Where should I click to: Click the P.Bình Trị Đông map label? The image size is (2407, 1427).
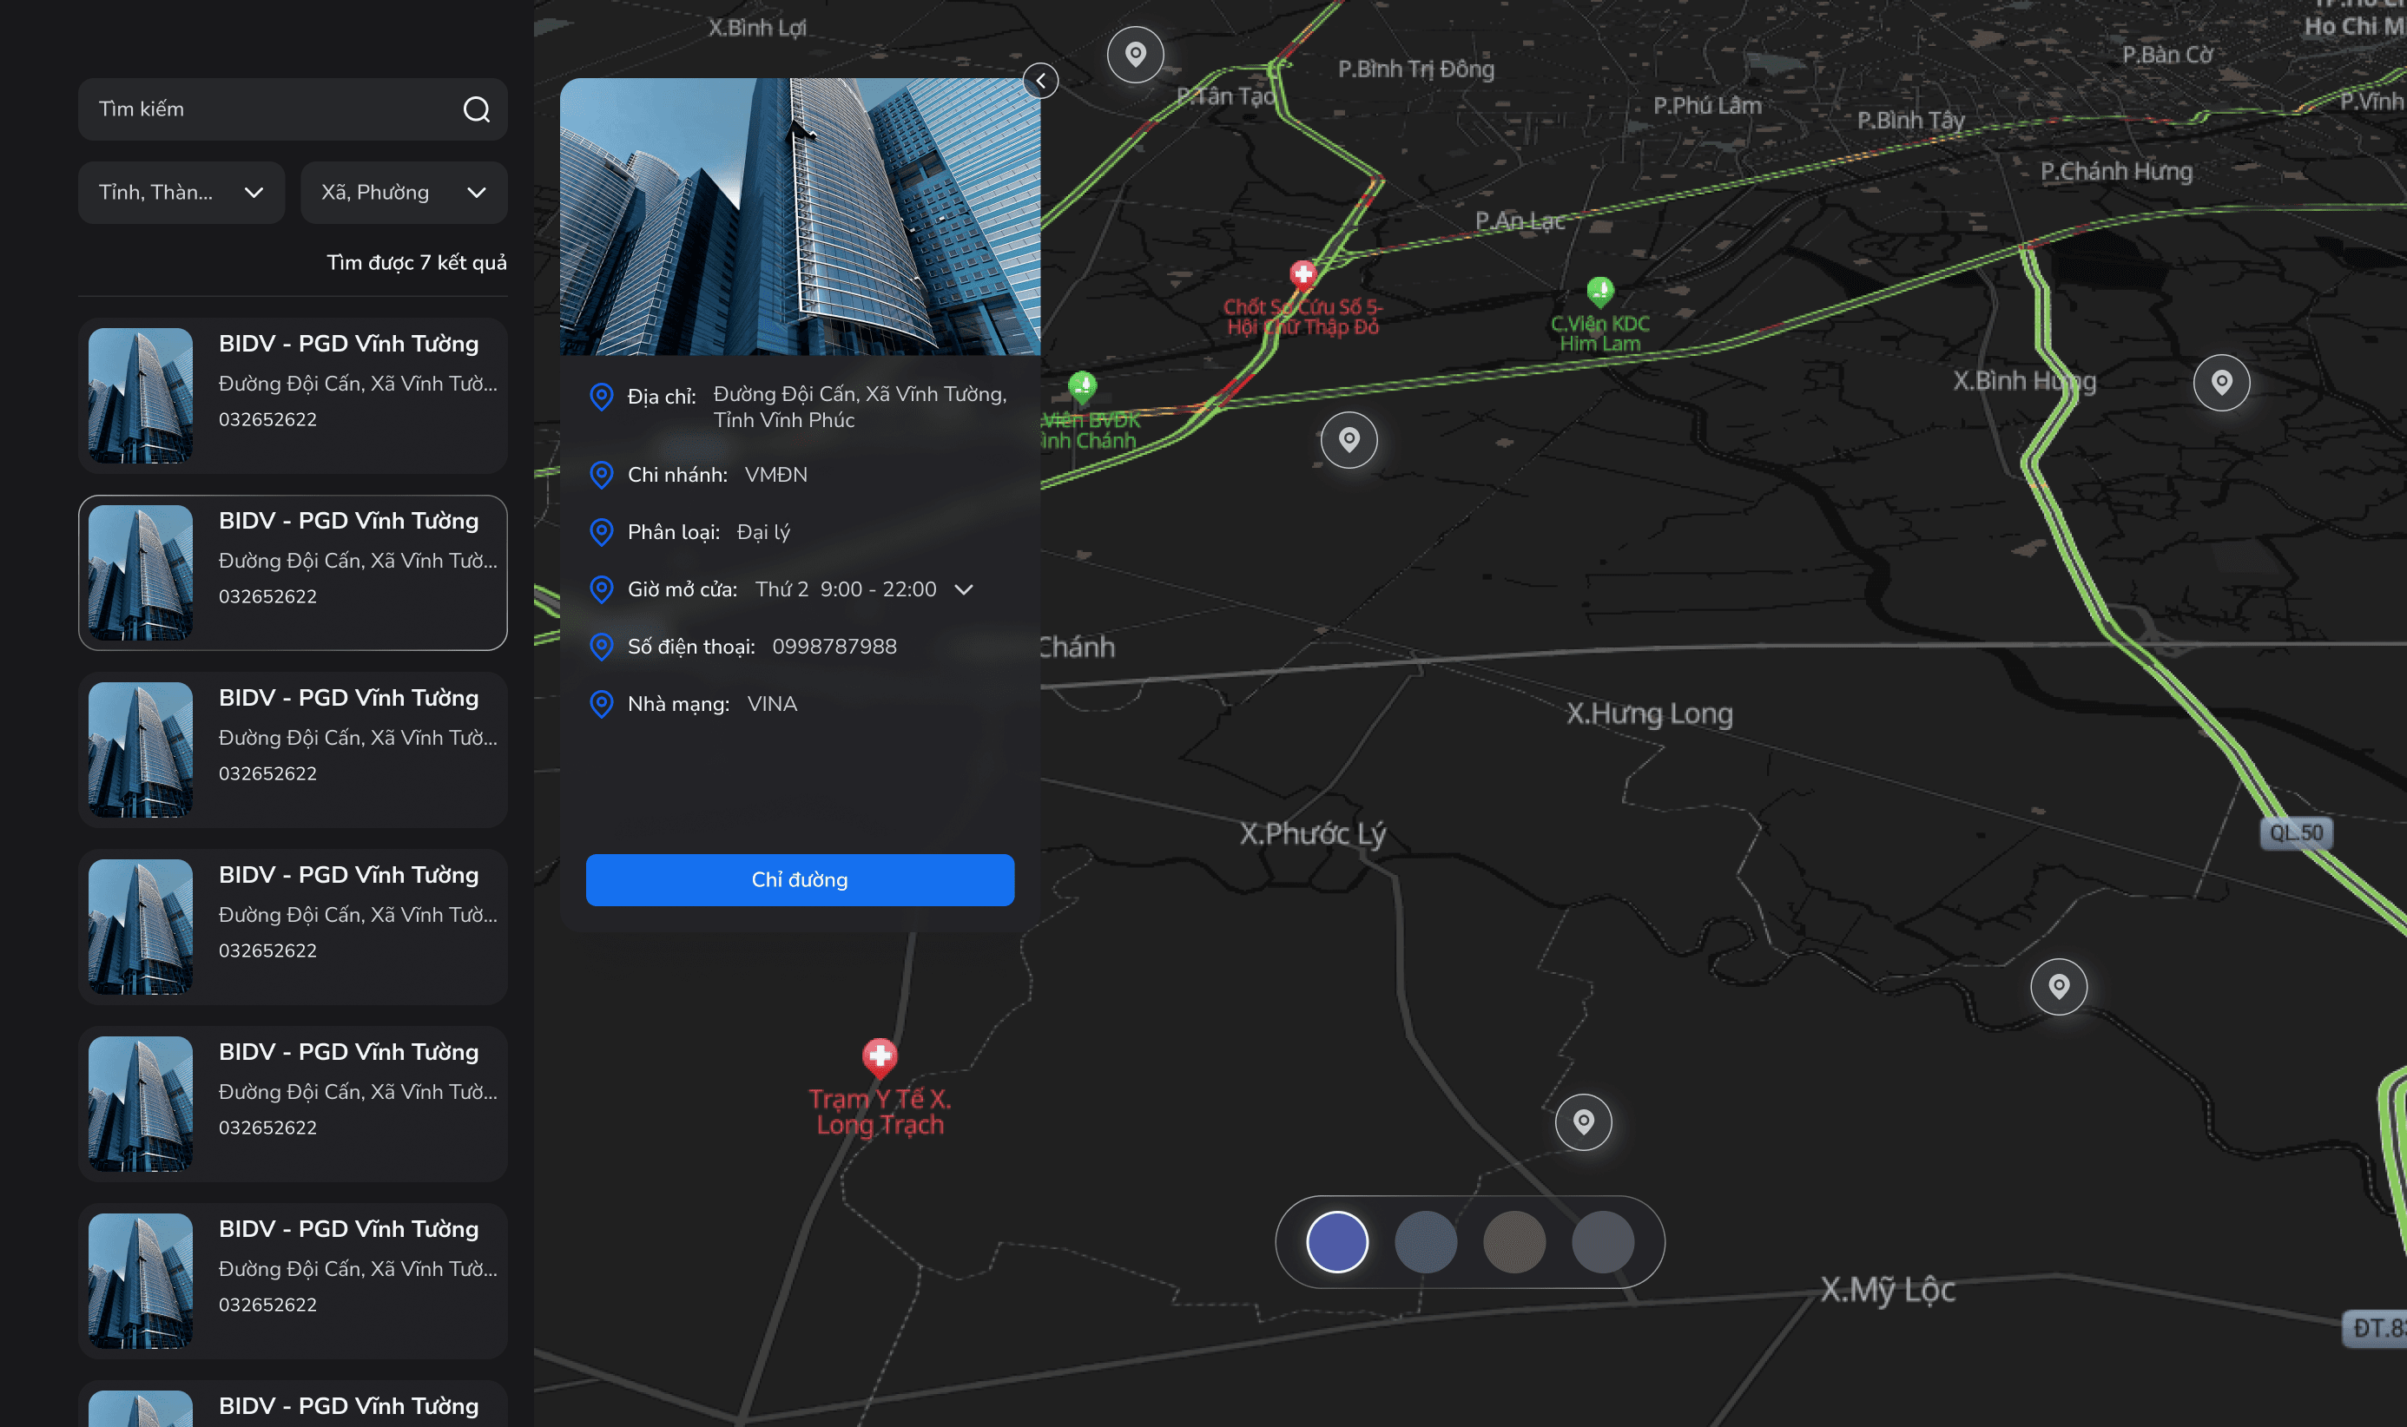1416,69
